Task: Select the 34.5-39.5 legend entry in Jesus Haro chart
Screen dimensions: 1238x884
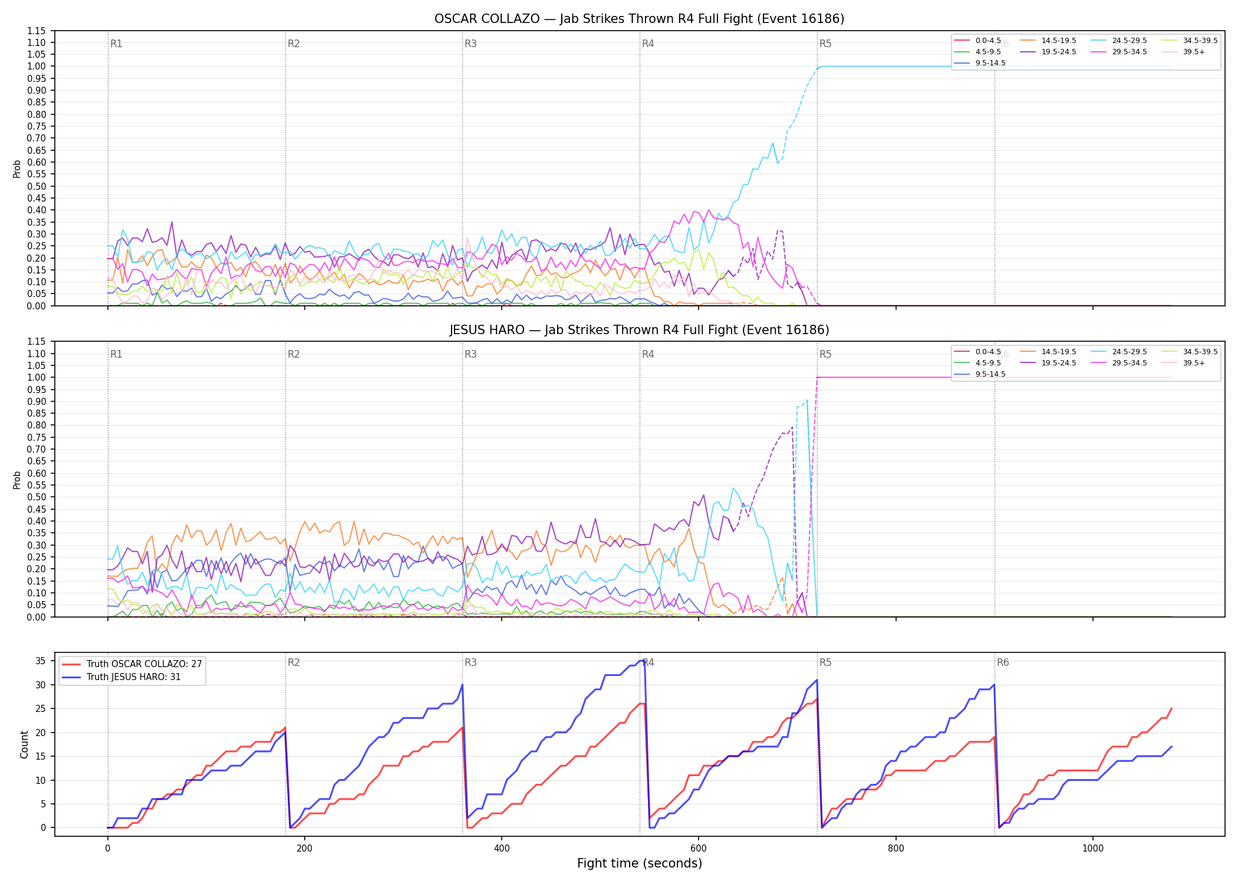Action: [x=1190, y=352]
